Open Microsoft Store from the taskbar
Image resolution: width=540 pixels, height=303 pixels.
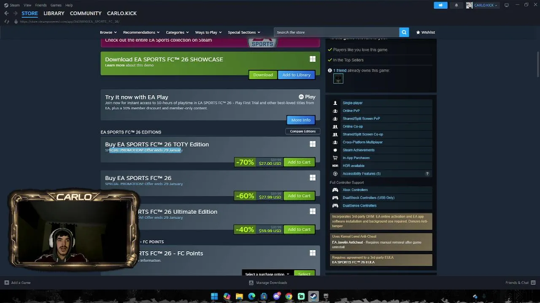[x=264, y=296]
